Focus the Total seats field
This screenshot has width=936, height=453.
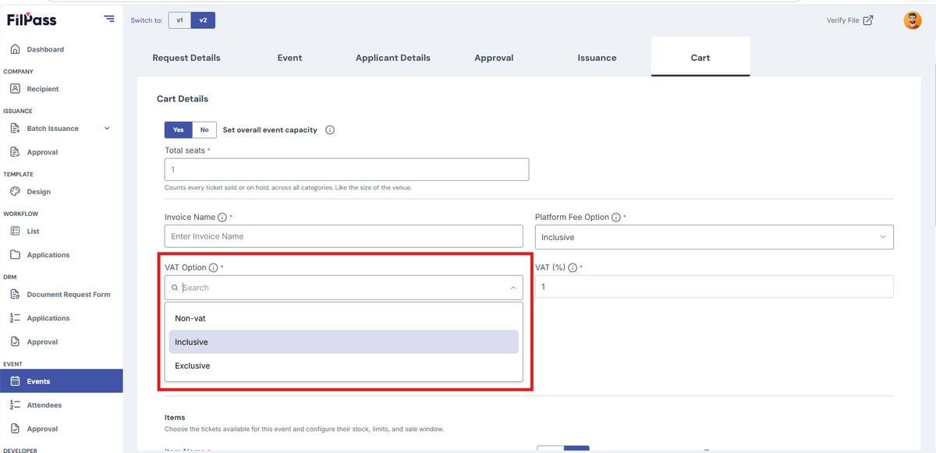[346, 169]
